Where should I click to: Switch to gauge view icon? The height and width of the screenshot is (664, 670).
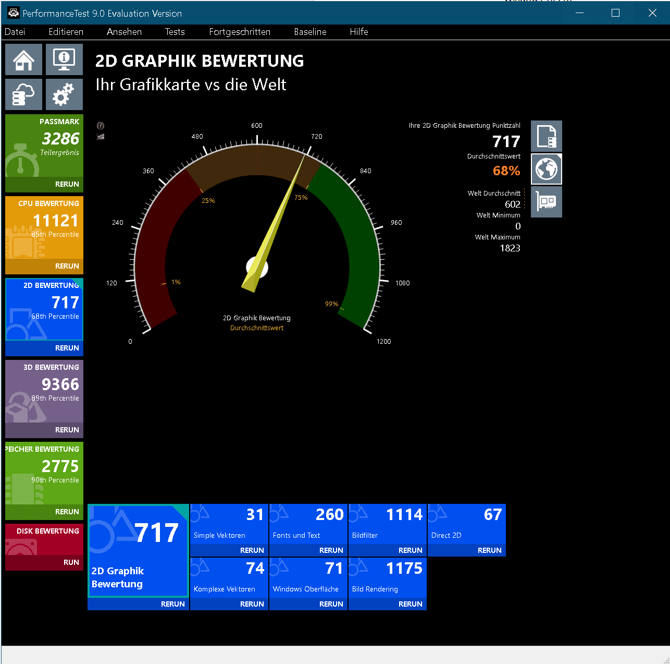coord(101,126)
